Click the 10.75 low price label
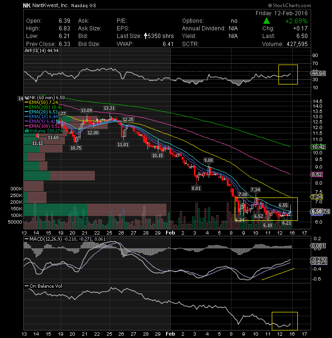Image resolution: width=332 pixels, height=338 pixels. (76, 148)
